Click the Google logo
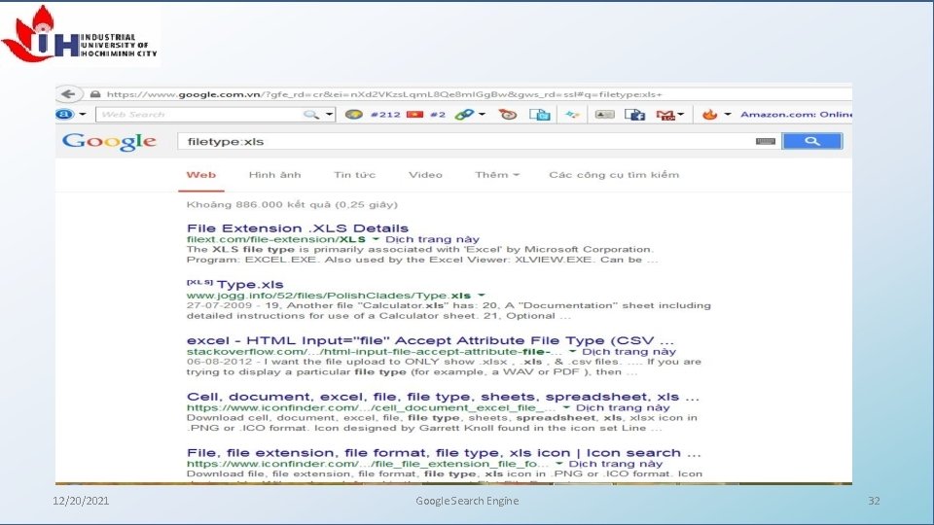The height and width of the screenshot is (525, 934). (110, 142)
